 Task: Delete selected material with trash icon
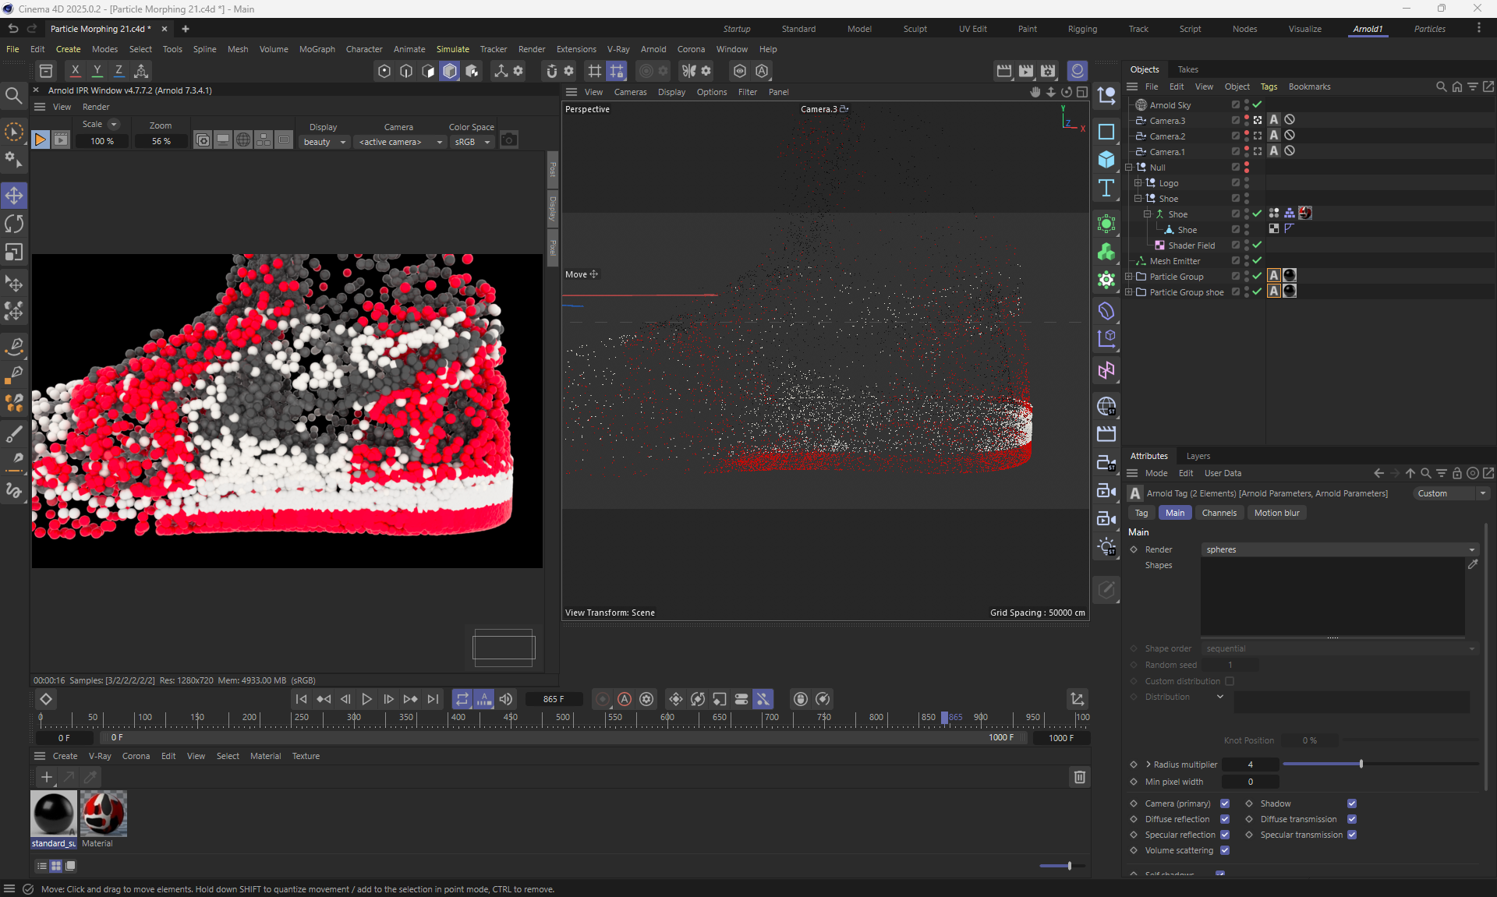pyautogui.click(x=1079, y=777)
